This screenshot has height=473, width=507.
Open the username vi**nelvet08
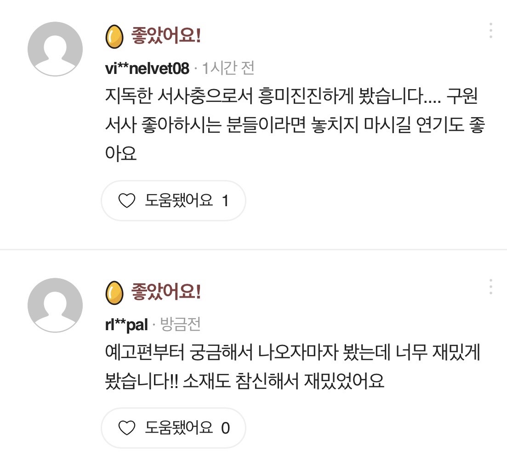(147, 69)
